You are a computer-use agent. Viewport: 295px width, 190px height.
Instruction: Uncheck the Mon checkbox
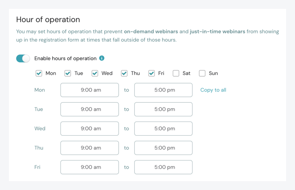pyautogui.click(x=39, y=73)
